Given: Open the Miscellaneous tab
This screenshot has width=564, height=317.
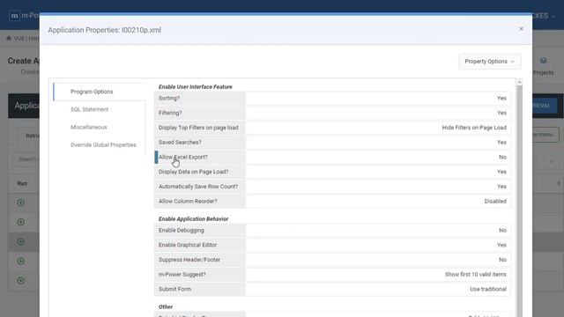Looking at the screenshot, I should (x=88, y=127).
